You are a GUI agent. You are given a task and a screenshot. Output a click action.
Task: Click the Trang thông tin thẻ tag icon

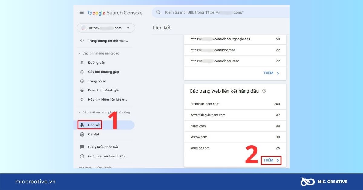[x=82, y=41]
